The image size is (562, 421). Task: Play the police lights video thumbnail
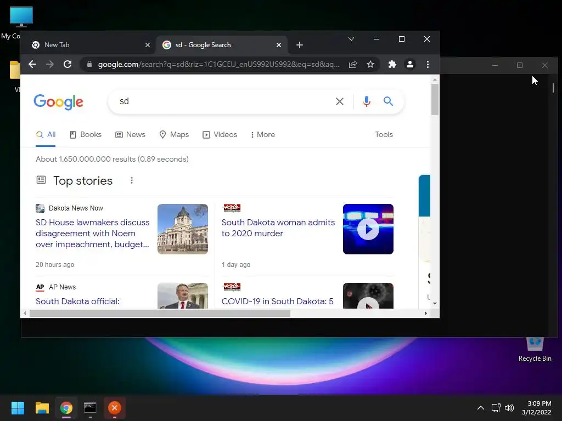pos(368,229)
